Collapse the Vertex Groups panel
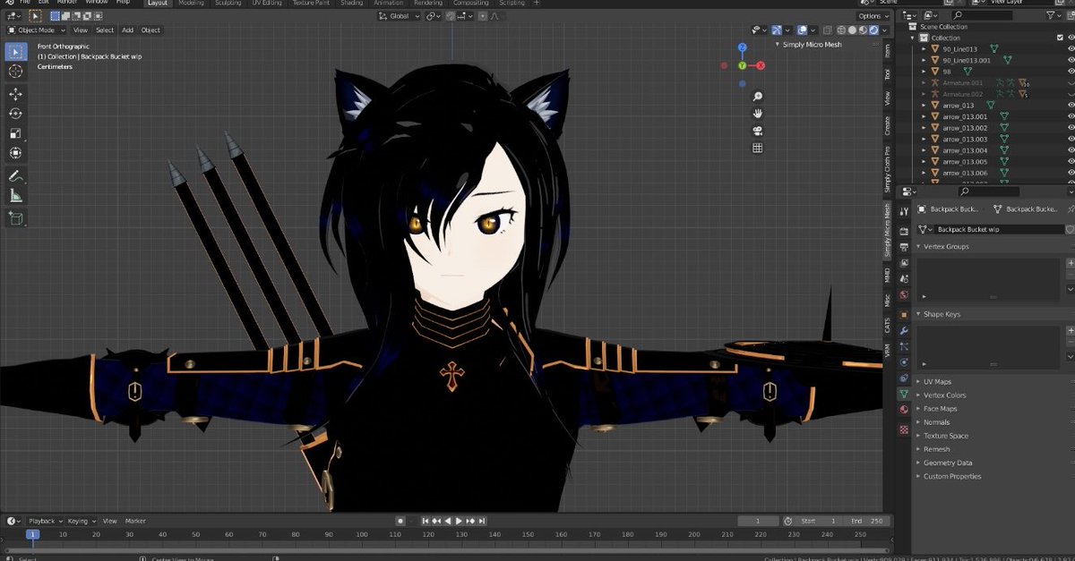Viewport: 1075px width, 561px height. (x=919, y=246)
